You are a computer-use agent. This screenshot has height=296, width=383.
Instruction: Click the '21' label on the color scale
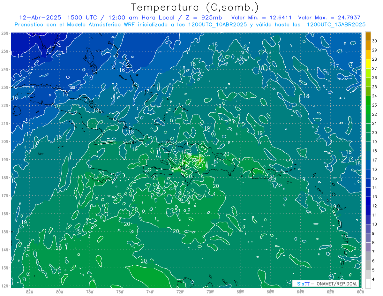(375, 123)
